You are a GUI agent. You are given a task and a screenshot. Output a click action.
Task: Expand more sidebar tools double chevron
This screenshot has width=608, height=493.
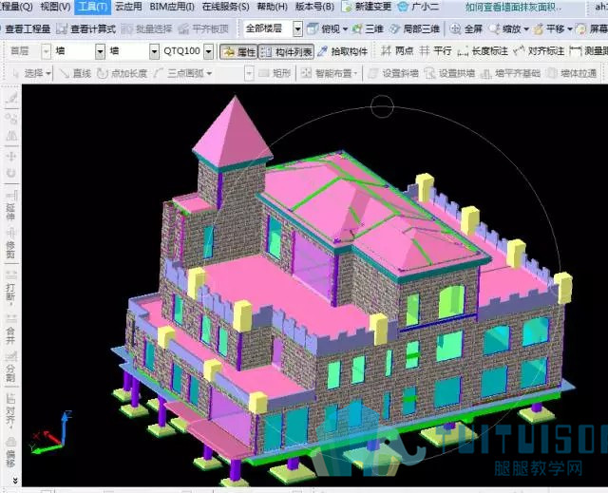point(15,481)
